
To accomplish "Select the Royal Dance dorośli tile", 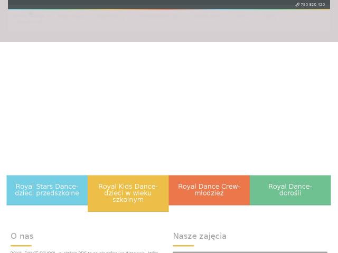I will point(290,190).
